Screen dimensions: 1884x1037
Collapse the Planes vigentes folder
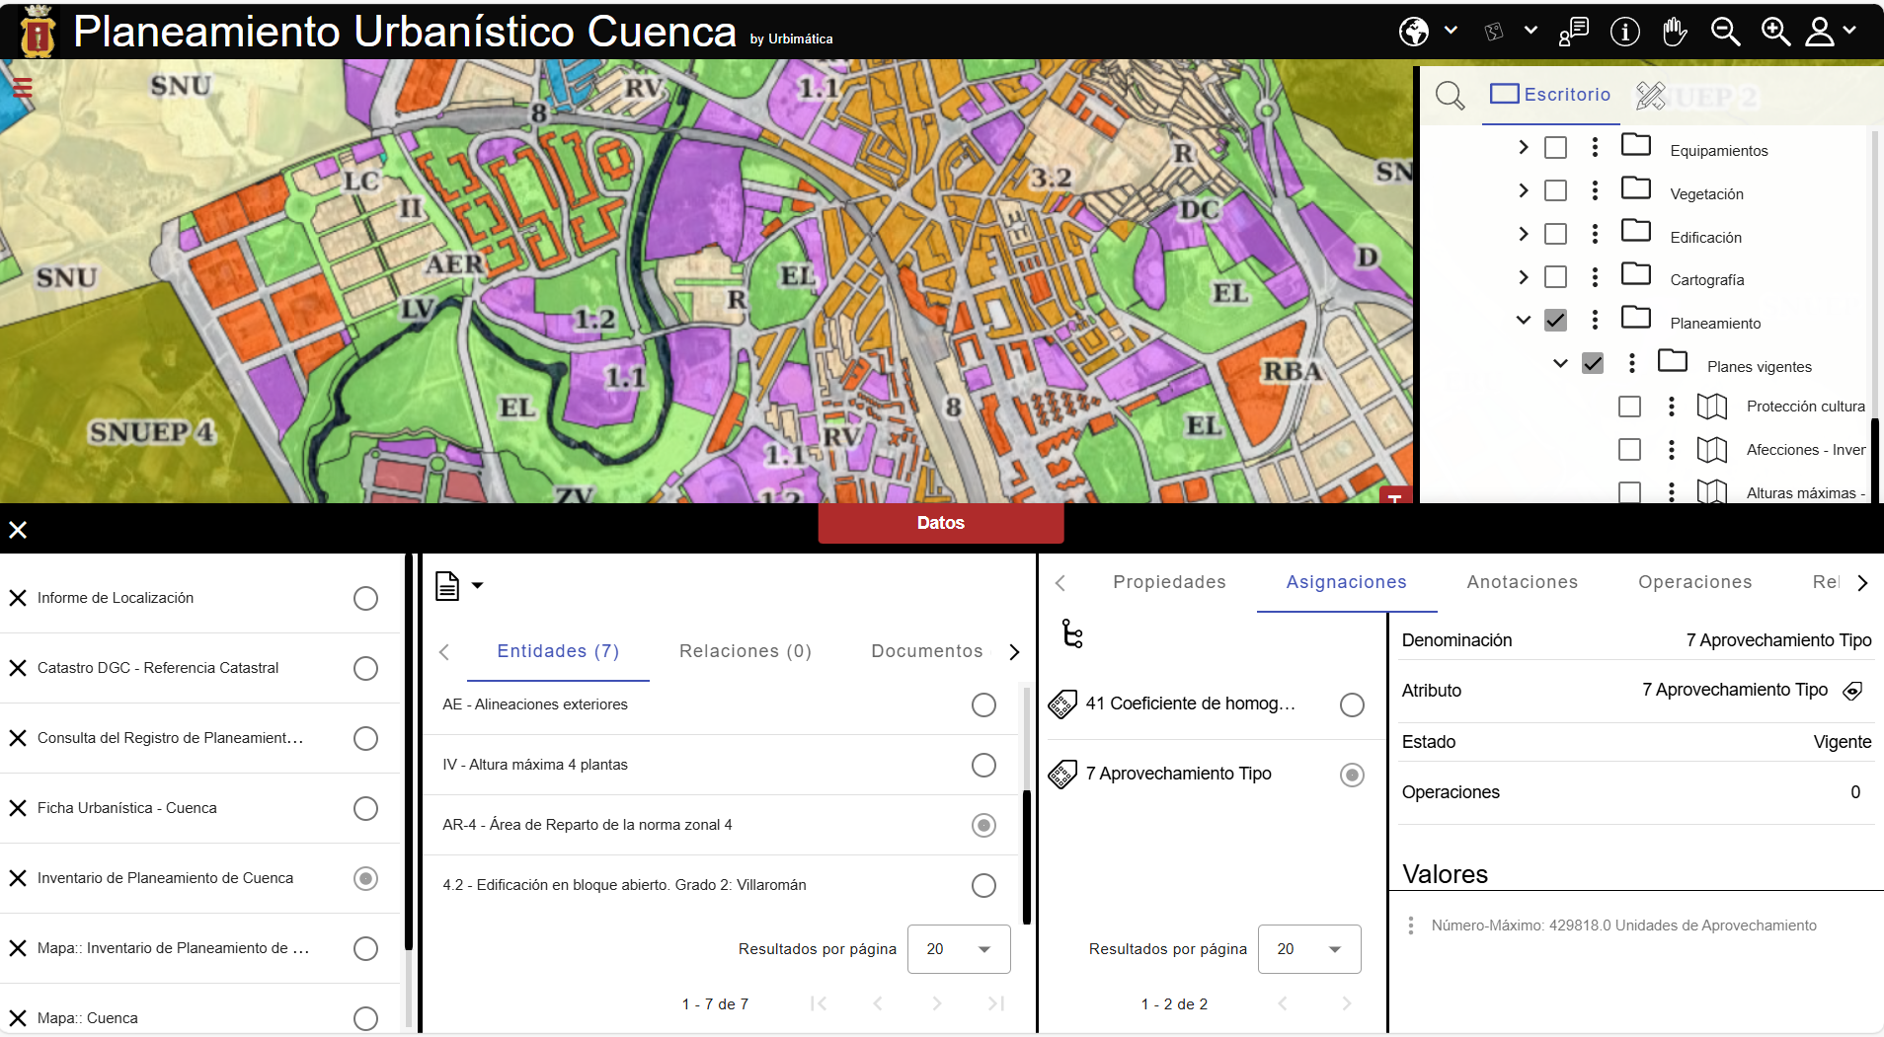[1560, 363]
